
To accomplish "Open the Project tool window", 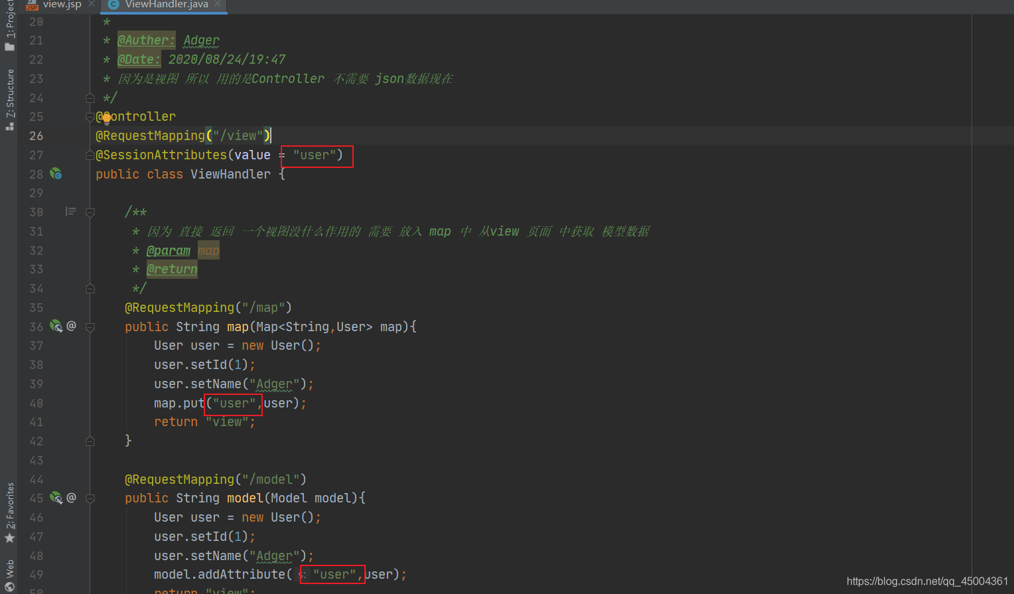I will [x=9, y=26].
